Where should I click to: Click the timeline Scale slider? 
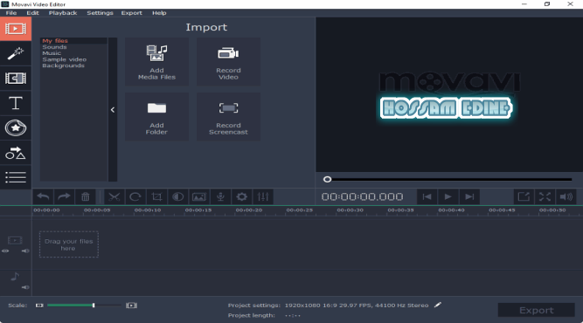84,306
